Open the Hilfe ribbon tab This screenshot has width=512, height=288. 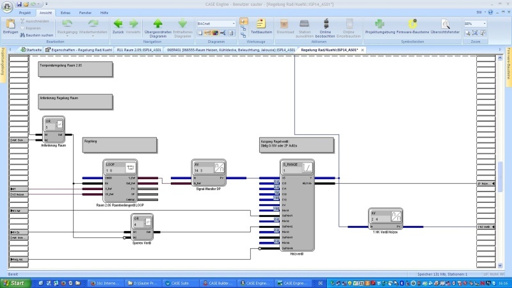104,13
